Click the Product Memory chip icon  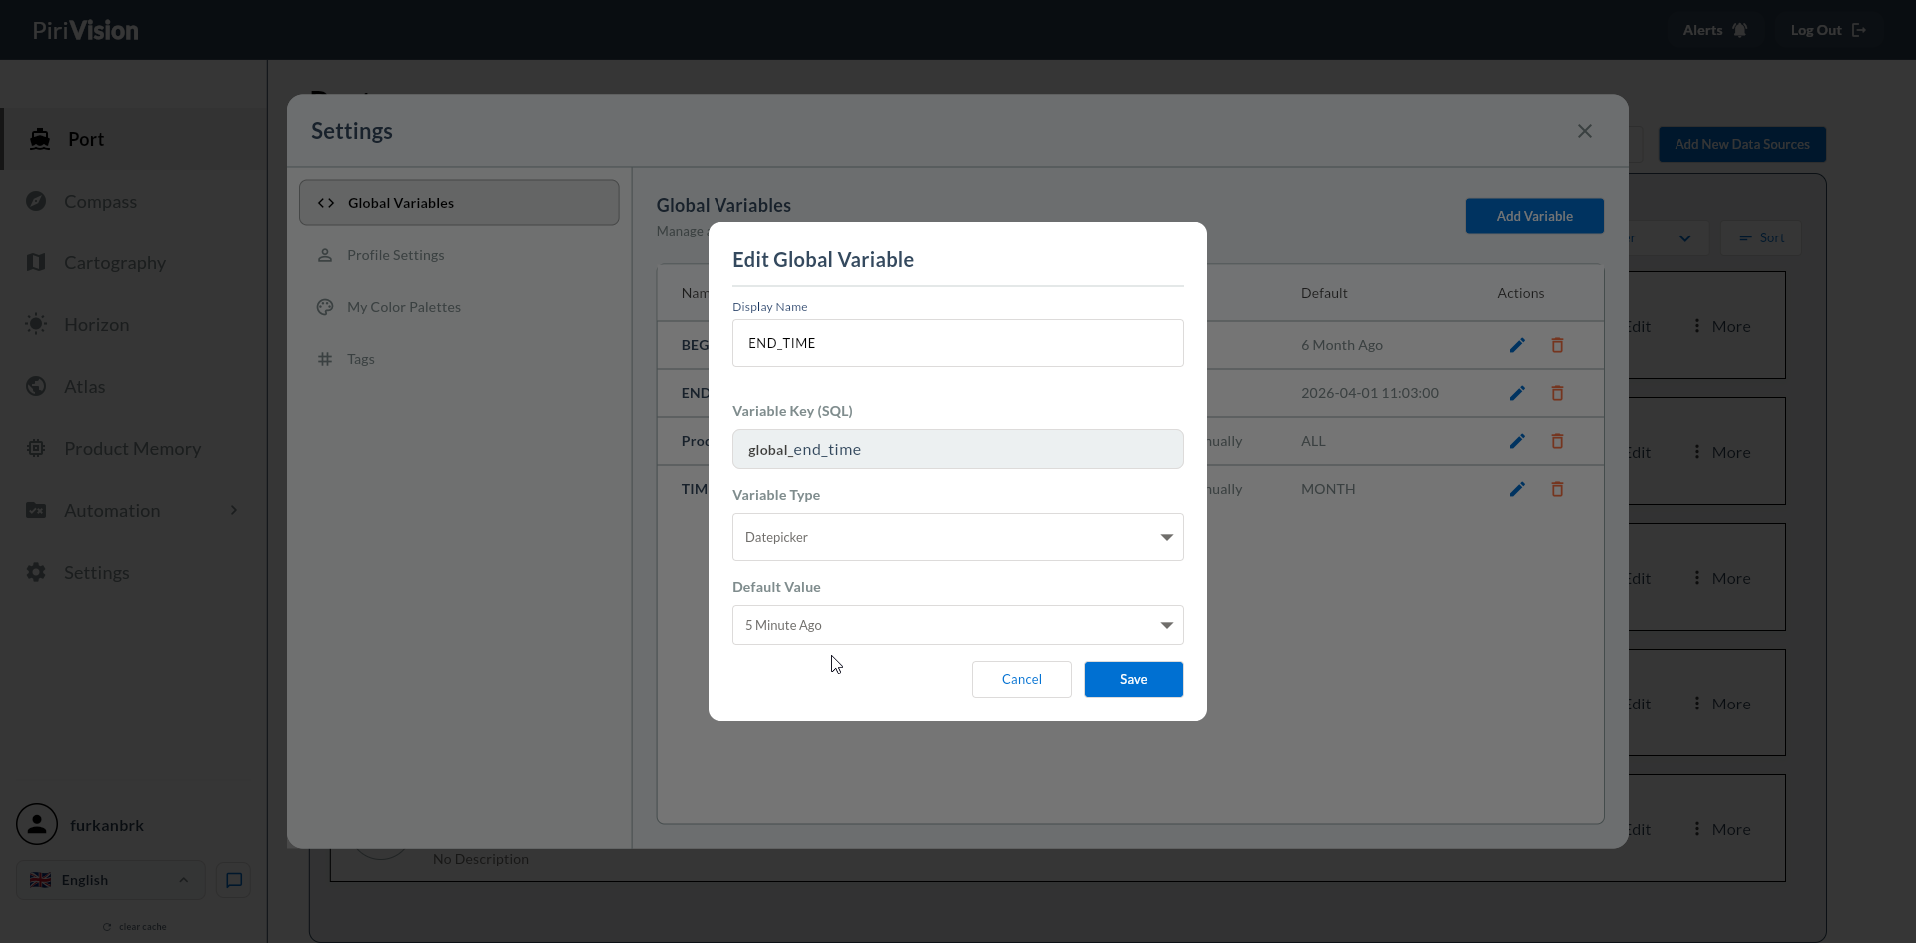36,448
